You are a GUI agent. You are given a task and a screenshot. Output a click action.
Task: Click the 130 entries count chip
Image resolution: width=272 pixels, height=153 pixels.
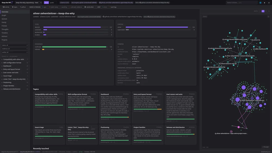click(6, 7)
